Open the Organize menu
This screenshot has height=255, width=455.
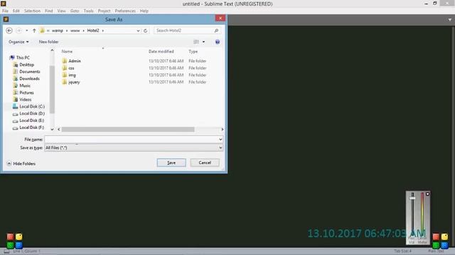(18, 42)
